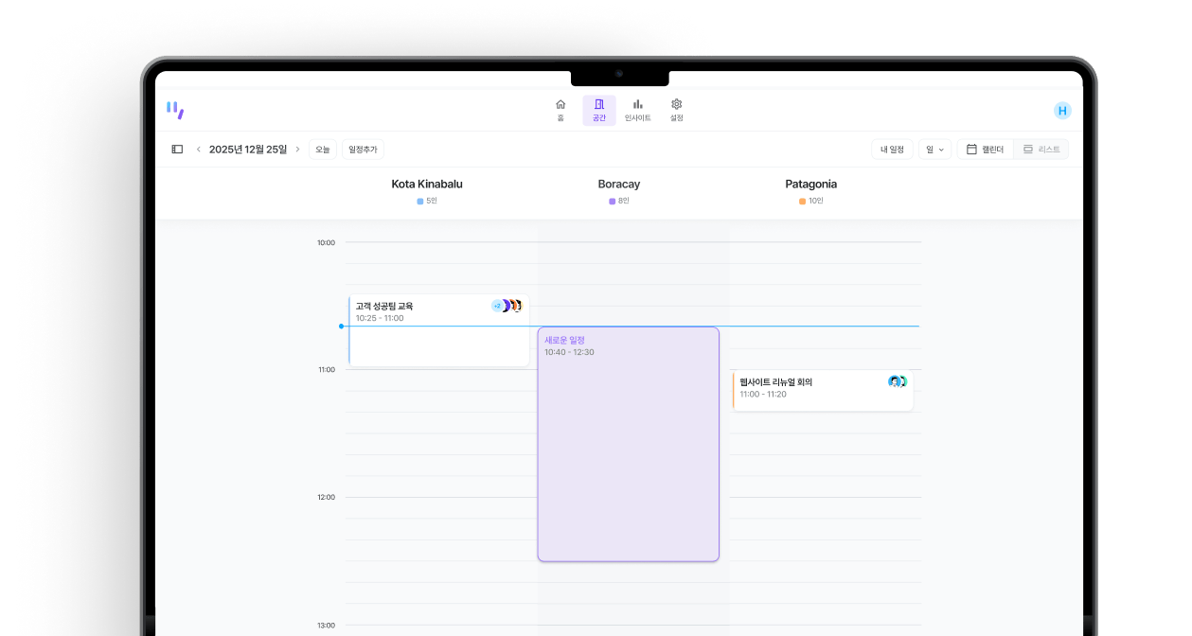This screenshot has height=636, width=1192.
Task: Toggle the sidebar panel icon
Action: click(177, 150)
